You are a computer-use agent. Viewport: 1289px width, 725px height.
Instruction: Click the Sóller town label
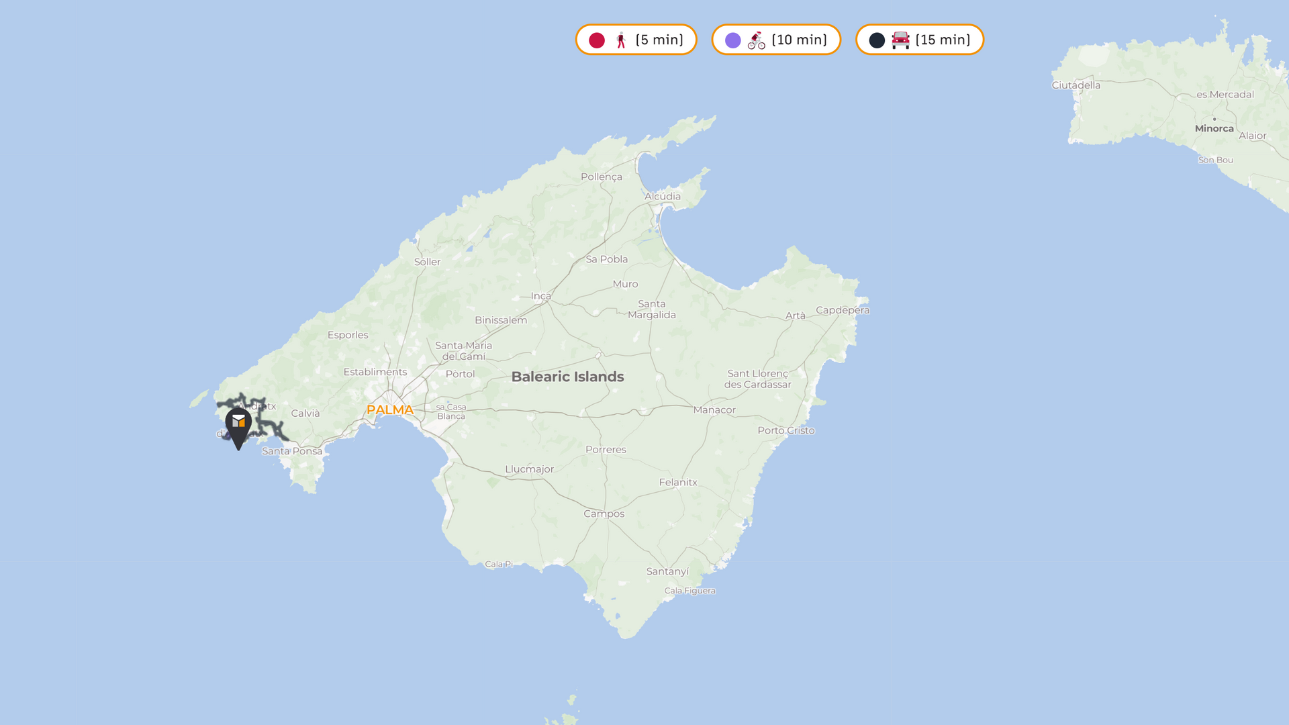[x=427, y=262]
